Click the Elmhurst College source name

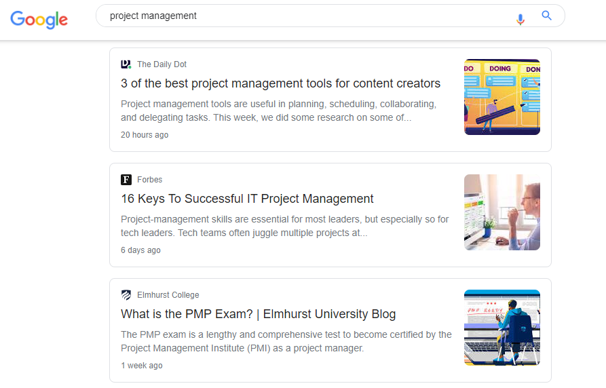(x=168, y=295)
